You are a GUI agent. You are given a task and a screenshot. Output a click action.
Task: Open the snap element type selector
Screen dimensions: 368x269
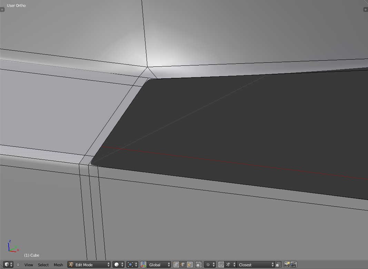[230, 265]
